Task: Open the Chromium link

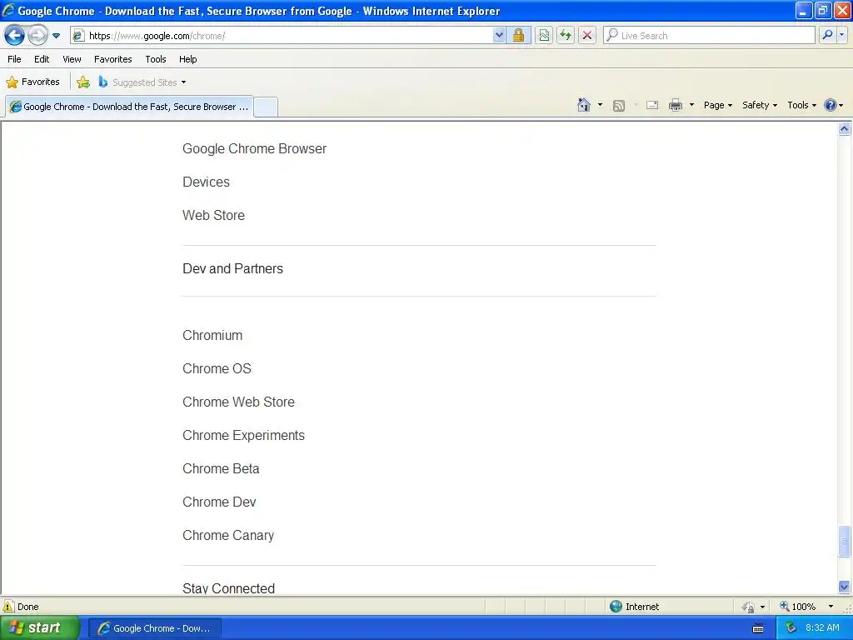Action: [212, 335]
